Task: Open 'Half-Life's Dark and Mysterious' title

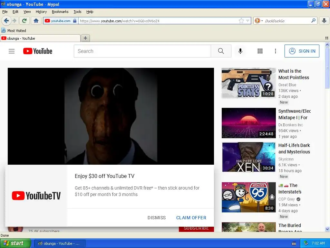Action: tap(294, 149)
